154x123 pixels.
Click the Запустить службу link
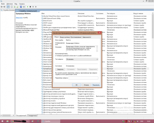[19, 18]
